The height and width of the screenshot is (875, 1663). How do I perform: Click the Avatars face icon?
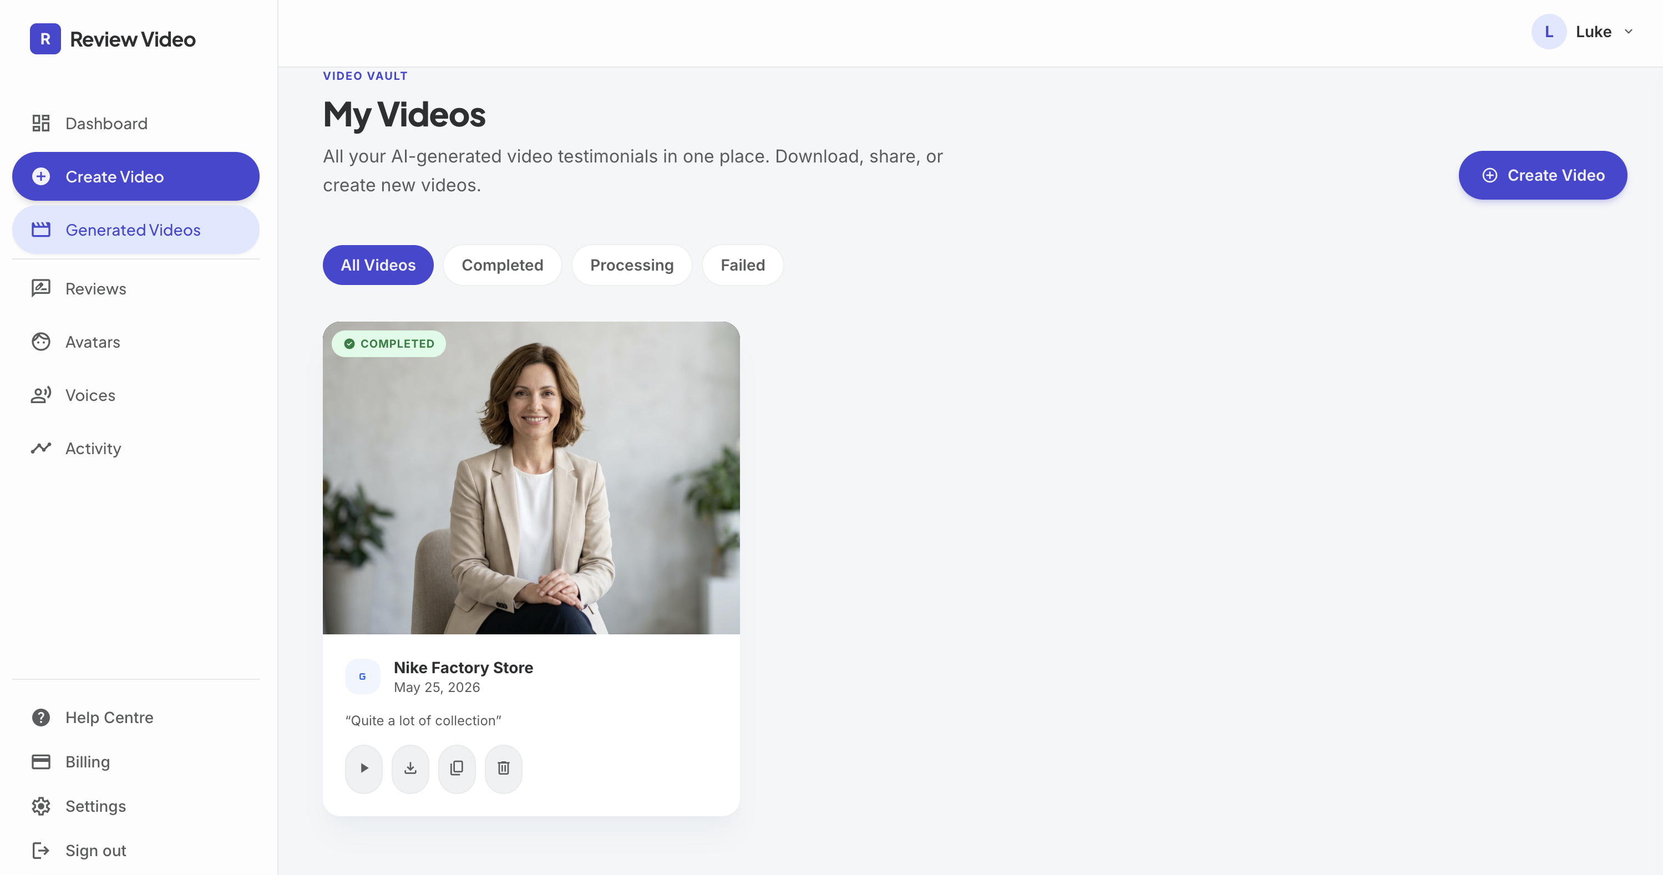click(x=40, y=342)
